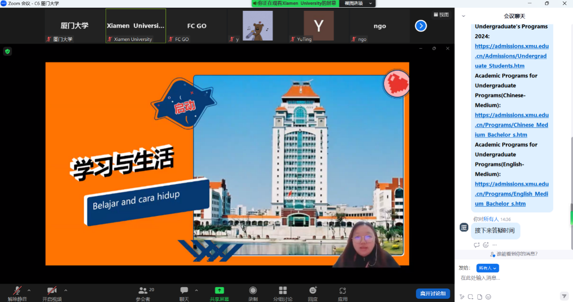The image size is (573, 302).
Task: Open the 视图 view menu
Action: pos(441,14)
